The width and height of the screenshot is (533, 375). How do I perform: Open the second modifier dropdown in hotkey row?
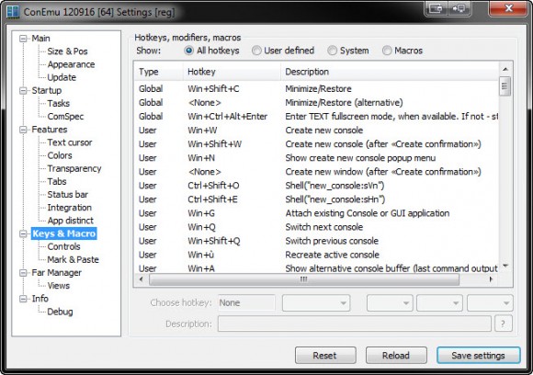tap(390, 302)
